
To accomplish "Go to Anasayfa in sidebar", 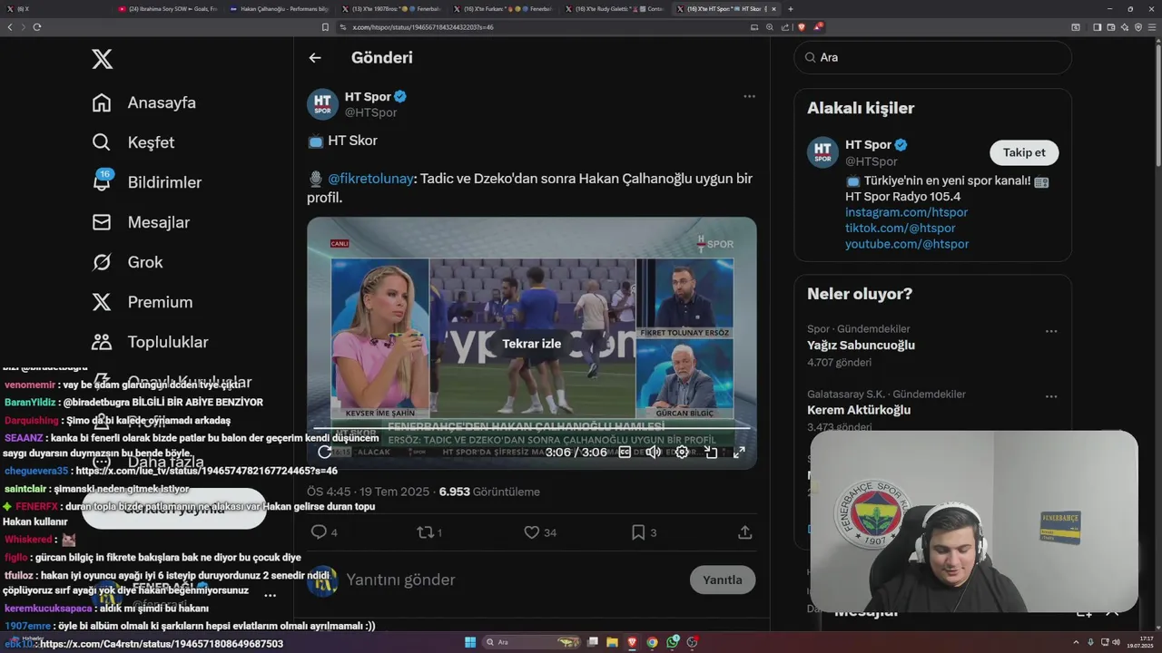I will pos(144,102).
